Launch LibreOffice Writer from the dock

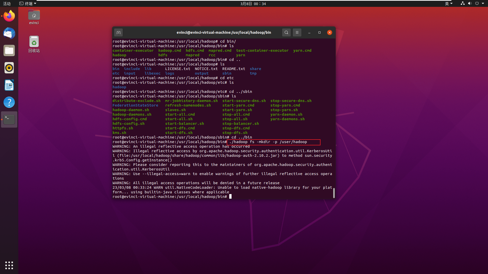[x=9, y=85]
